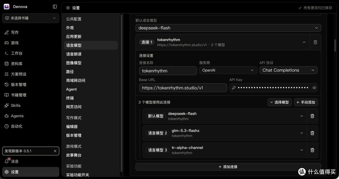Click the 添加连接 button
The width and height of the screenshot is (339, 179).
tap(228, 167)
